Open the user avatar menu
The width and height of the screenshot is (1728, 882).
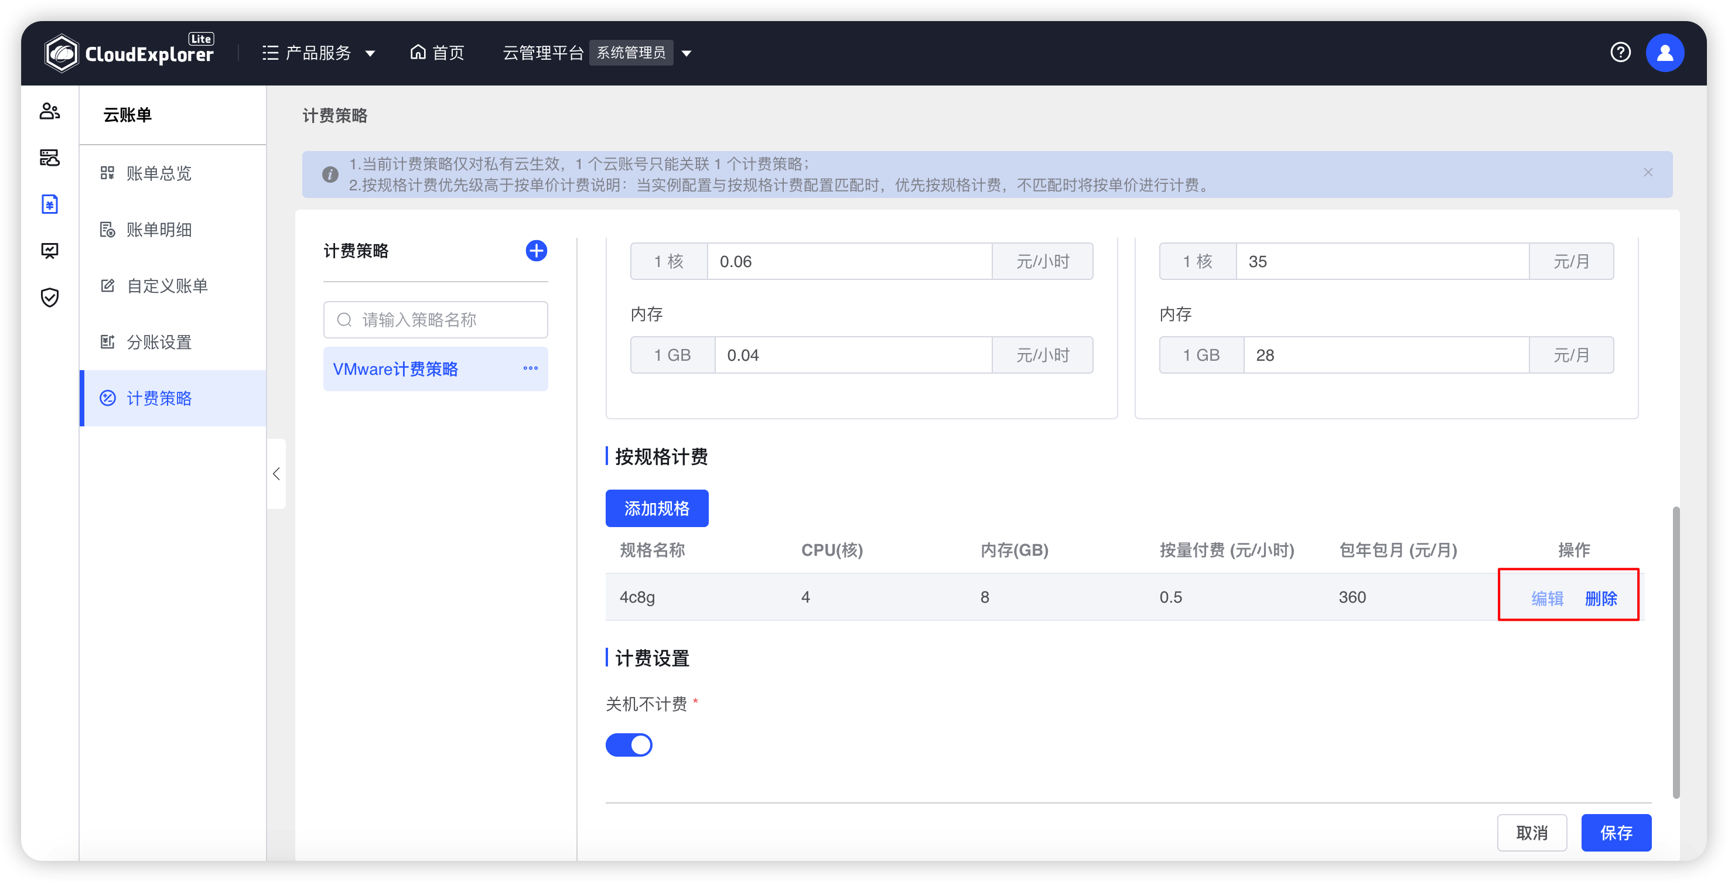click(x=1664, y=53)
